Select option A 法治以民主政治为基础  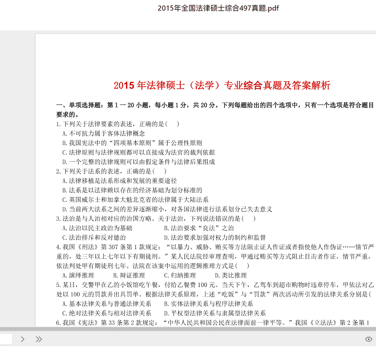(97, 228)
